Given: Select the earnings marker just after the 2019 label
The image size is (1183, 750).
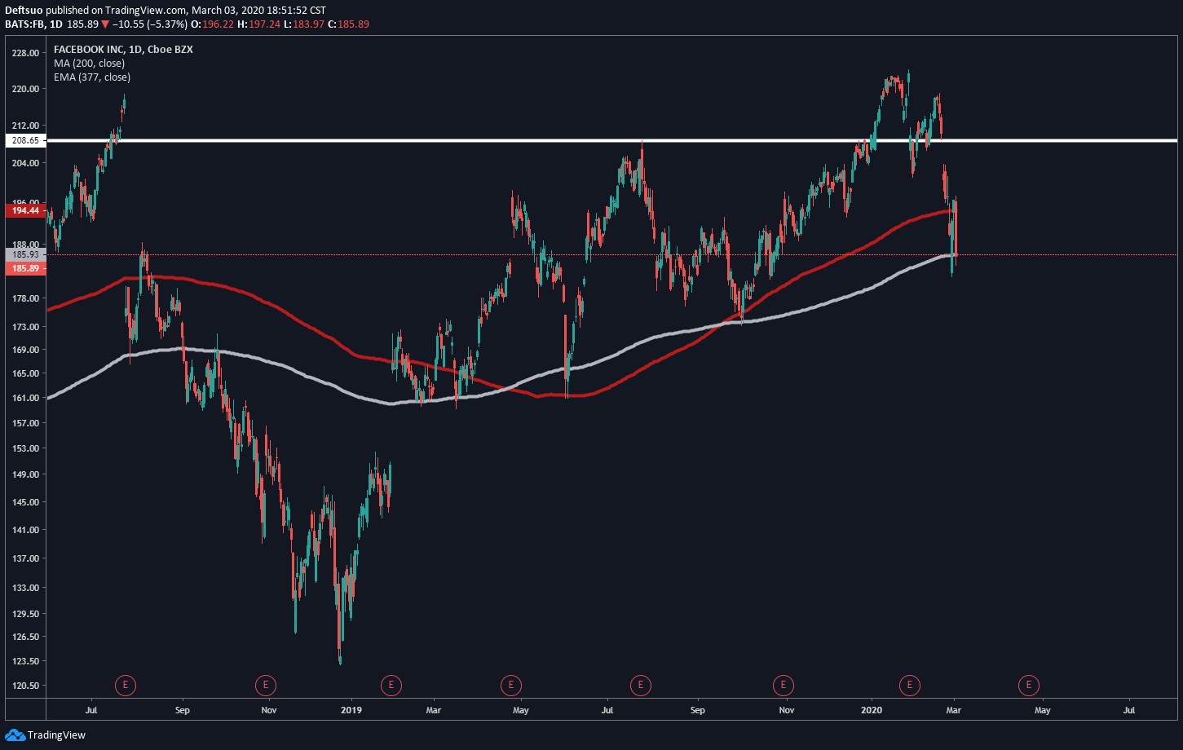Looking at the screenshot, I should click(391, 685).
